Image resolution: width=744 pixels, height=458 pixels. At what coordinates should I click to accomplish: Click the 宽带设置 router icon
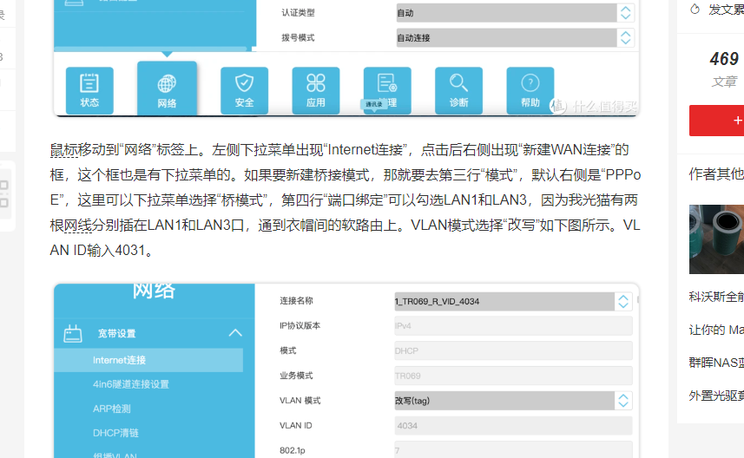tap(73, 333)
